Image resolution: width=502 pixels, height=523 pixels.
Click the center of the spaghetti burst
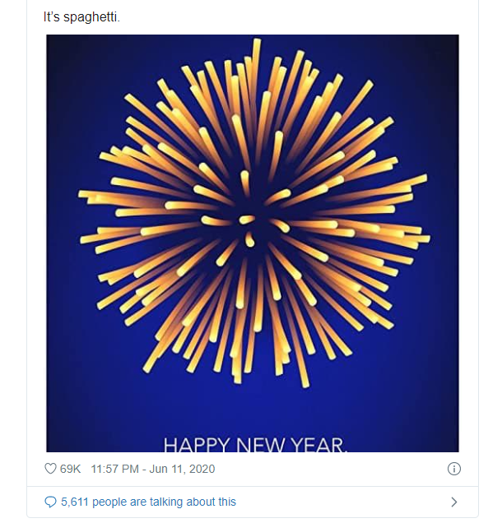pos(247,220)
